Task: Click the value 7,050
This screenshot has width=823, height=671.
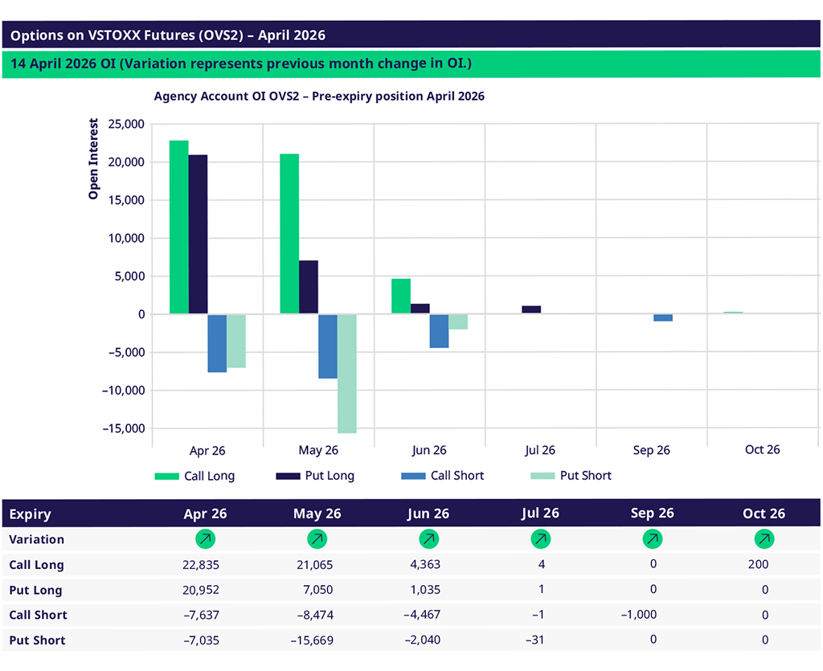Action: (318, 590)
